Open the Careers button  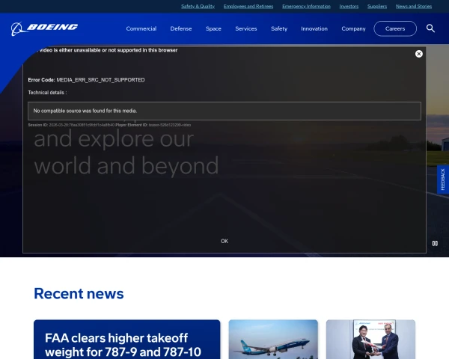pos(395,28)
